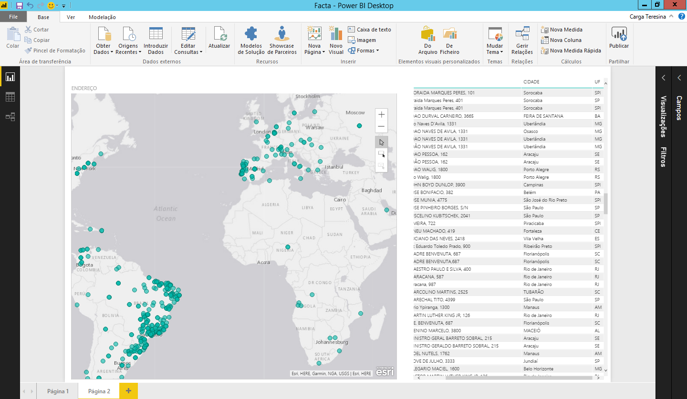
Task: Click De Ficheiro custom visual
Action: 449,41
